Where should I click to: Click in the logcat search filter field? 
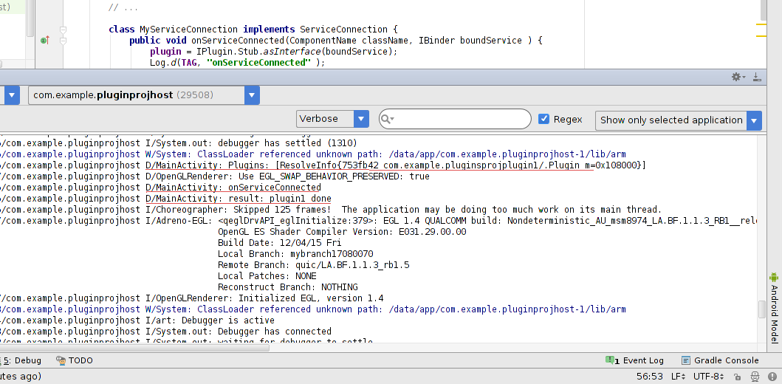[x=462, y=119]
